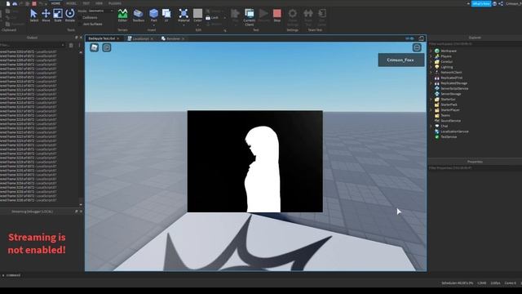Choose the Scale tool
The width and height of the screenshot is (522, 294).
pyautogui.click(x=58, y=16)
